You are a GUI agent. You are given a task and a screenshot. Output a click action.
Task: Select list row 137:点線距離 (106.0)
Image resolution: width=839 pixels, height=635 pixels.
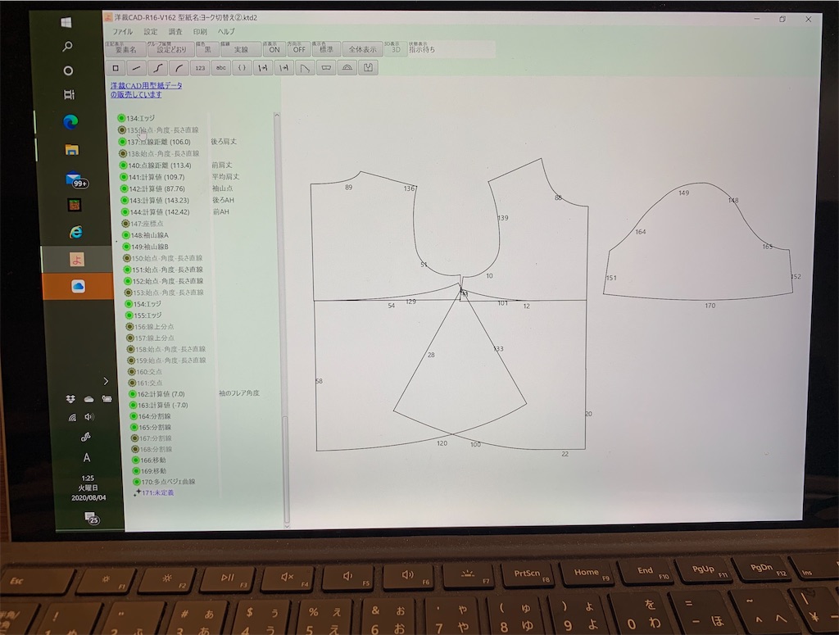tap(154, 142)
